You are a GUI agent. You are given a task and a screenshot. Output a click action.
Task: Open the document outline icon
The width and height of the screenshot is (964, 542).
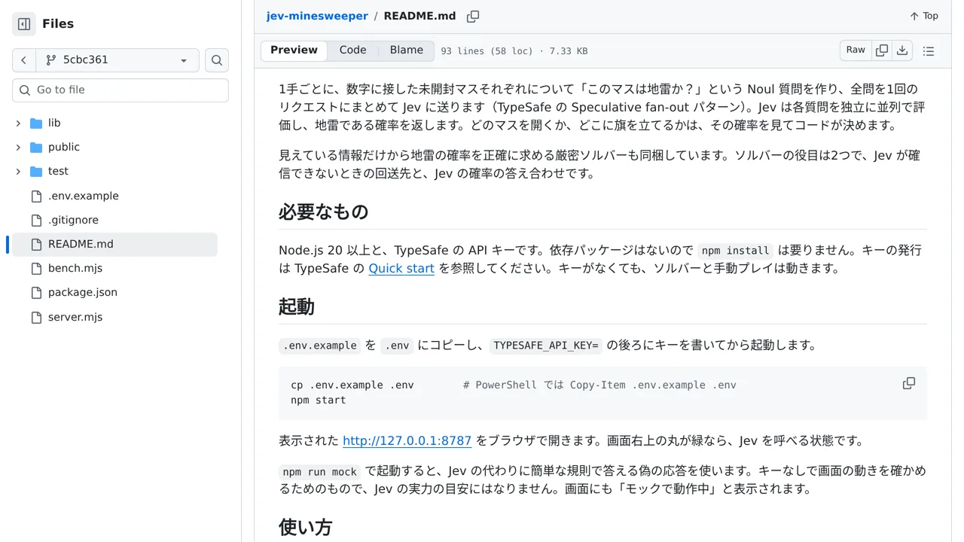tap(929, 50)
